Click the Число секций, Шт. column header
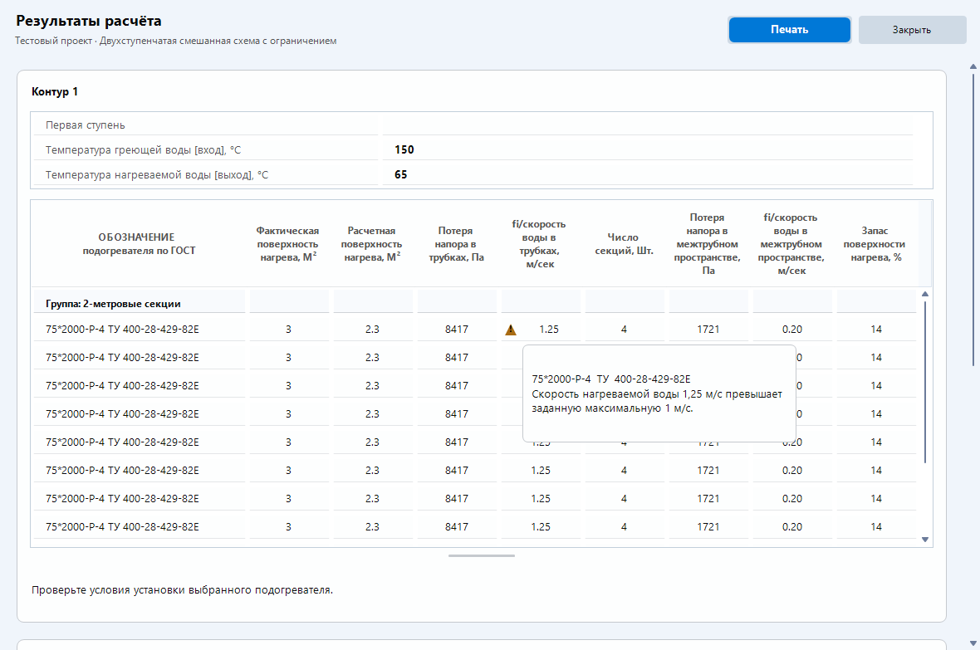Image resolution: width=980 pixels, height=650 pixels. tap(624, 244)
